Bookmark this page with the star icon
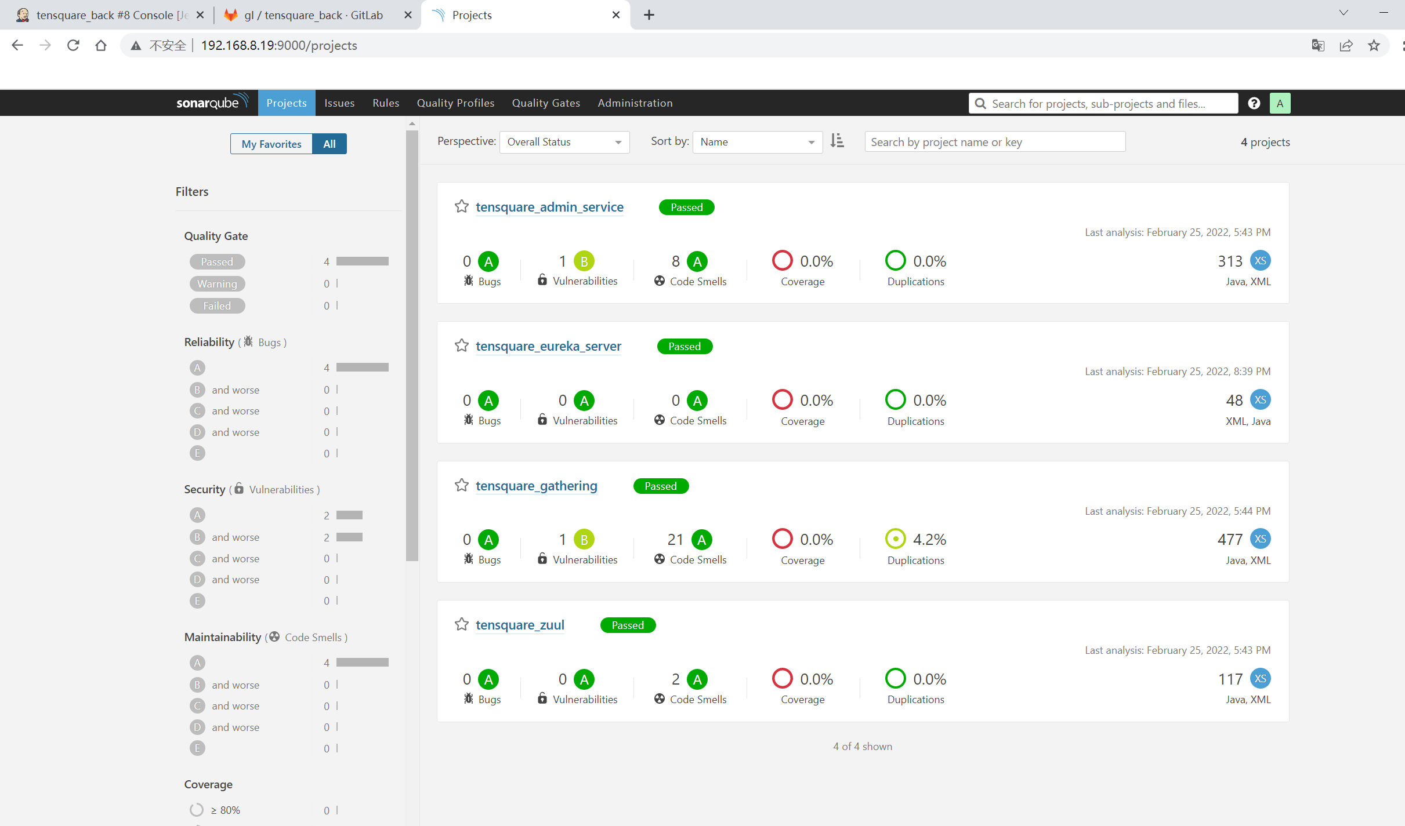 [1374, 45]
